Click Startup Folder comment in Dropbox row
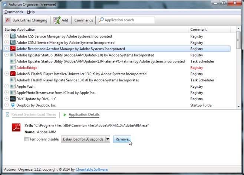The width and height of the screenshot is (244, 175). point(201,105)
